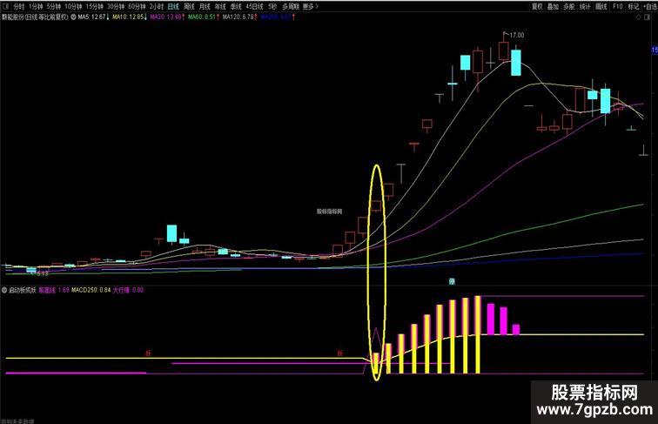Switch to the 周线 weekly period

(x=189, y=6)
